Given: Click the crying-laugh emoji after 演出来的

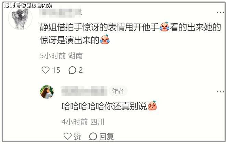Looking at the screenshot, I should (105, 39).
